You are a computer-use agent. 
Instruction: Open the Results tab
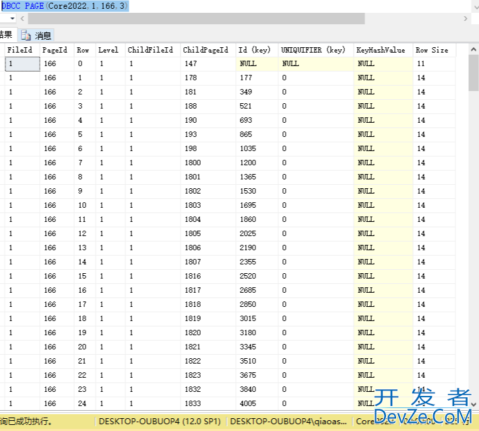tap(7, 35)
